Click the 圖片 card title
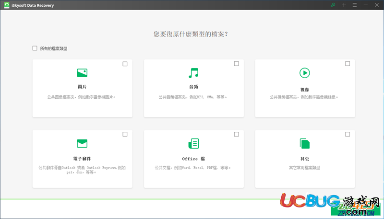 (82, 87)
